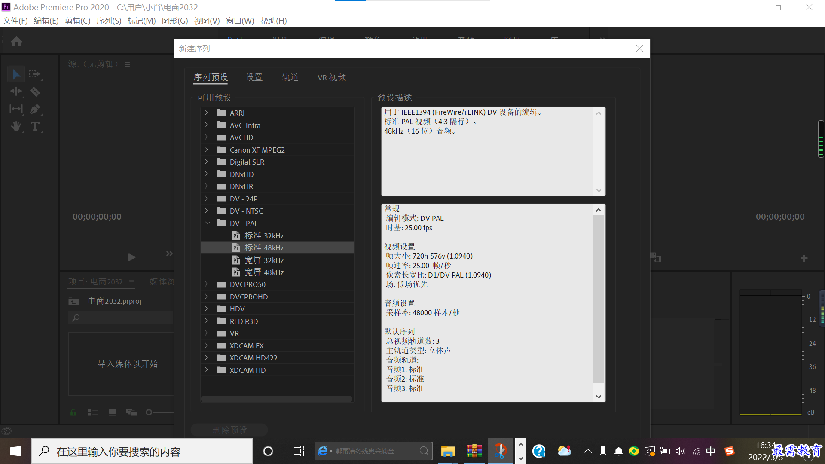Expand the RED R3D preset folder
Viewport: 825px width, 464px height.
pyautogui.click(x=207, y=321)
